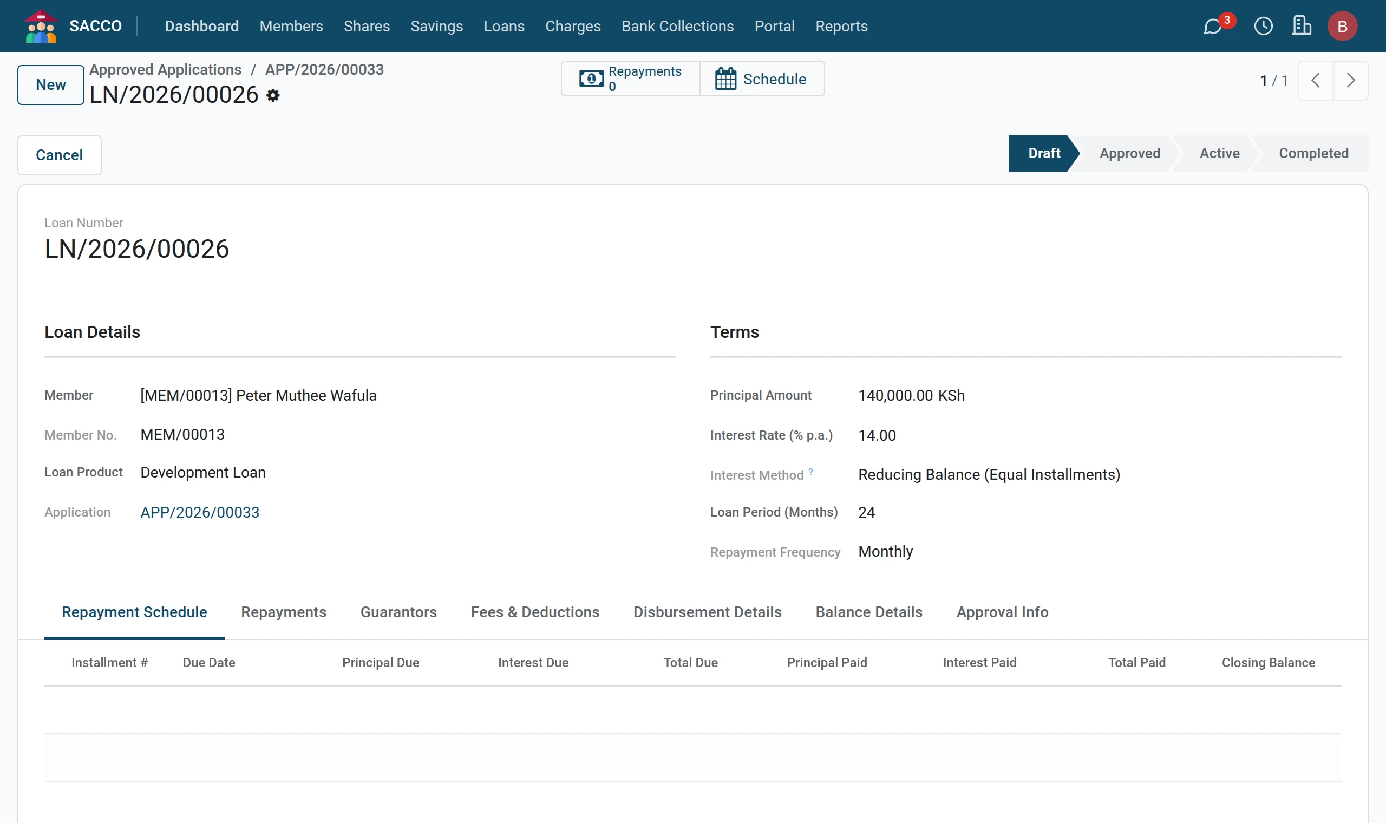Switch to the Guarantors tab
This screenshot has width=1386, height=823.
coord(398,612)
